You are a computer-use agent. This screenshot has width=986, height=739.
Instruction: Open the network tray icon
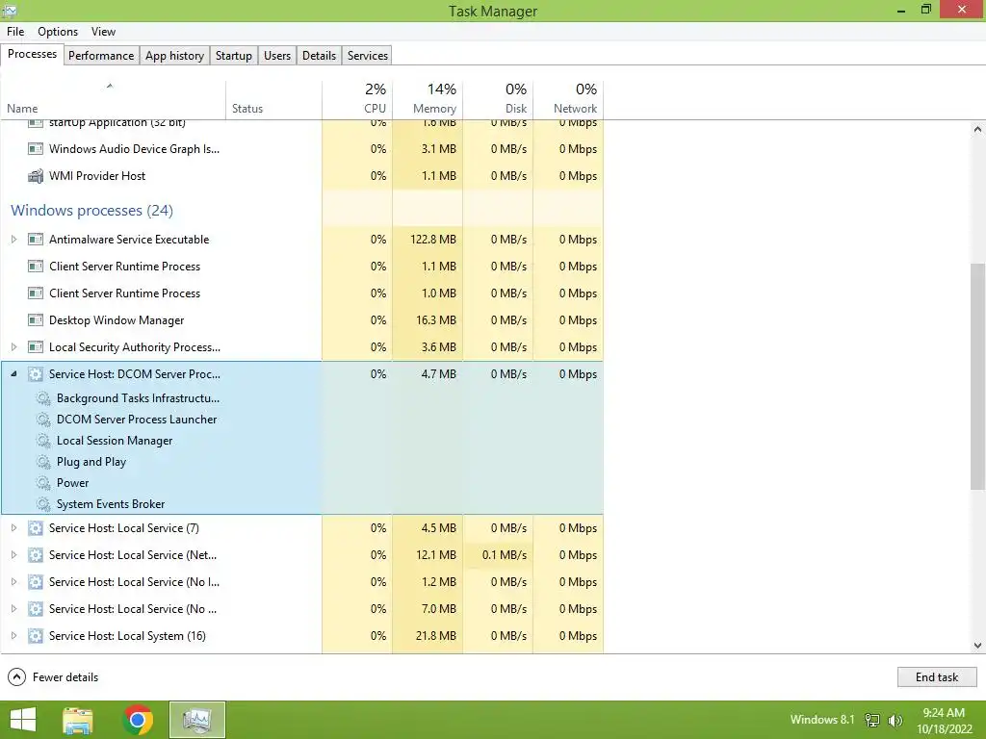pos(872,721)
